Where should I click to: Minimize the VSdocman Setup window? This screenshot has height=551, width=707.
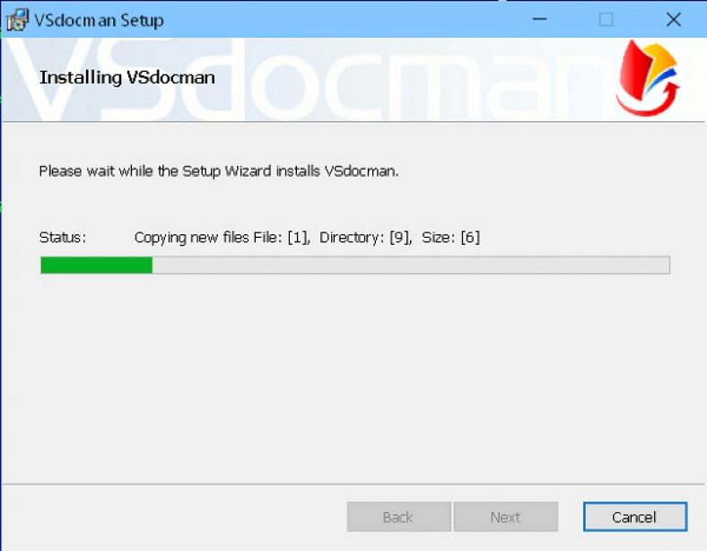[x=539, y=20]
